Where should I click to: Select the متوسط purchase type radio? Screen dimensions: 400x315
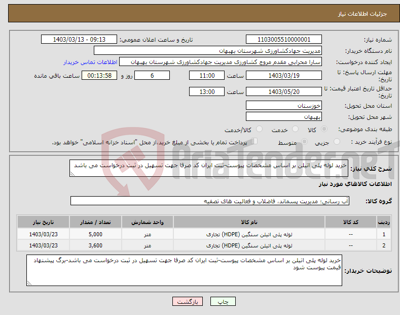point(304,141)
